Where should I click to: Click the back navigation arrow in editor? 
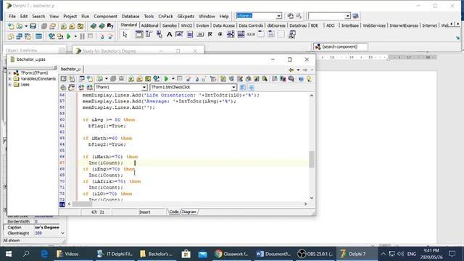coord(291,70)
